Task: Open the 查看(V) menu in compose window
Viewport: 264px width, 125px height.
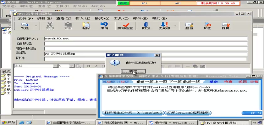Action: pyautogui.click(x=63, y=18)
